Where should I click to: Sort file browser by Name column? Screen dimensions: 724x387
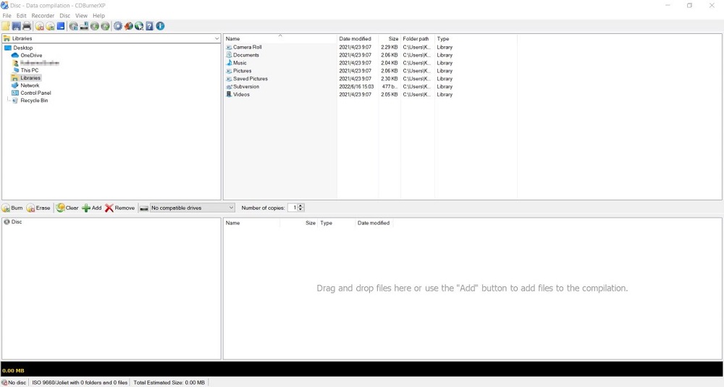(280, 39)
